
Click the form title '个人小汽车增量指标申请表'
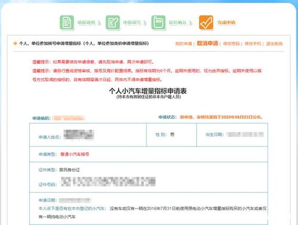coord(148,91)
